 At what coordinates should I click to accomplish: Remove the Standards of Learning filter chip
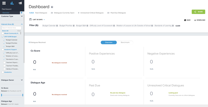tap(173, 26)
